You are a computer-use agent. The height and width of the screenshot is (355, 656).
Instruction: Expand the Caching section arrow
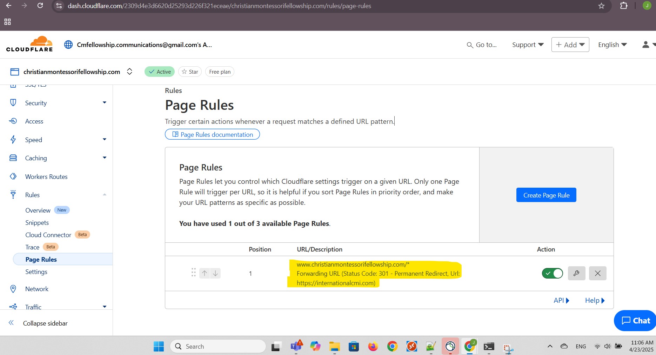[x=104, y=158]
